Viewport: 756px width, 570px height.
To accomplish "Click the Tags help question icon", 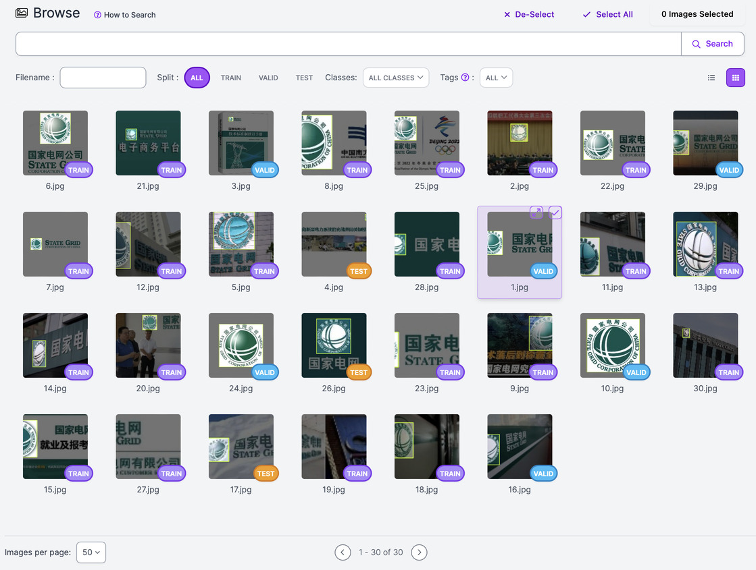I will point(465,78).
